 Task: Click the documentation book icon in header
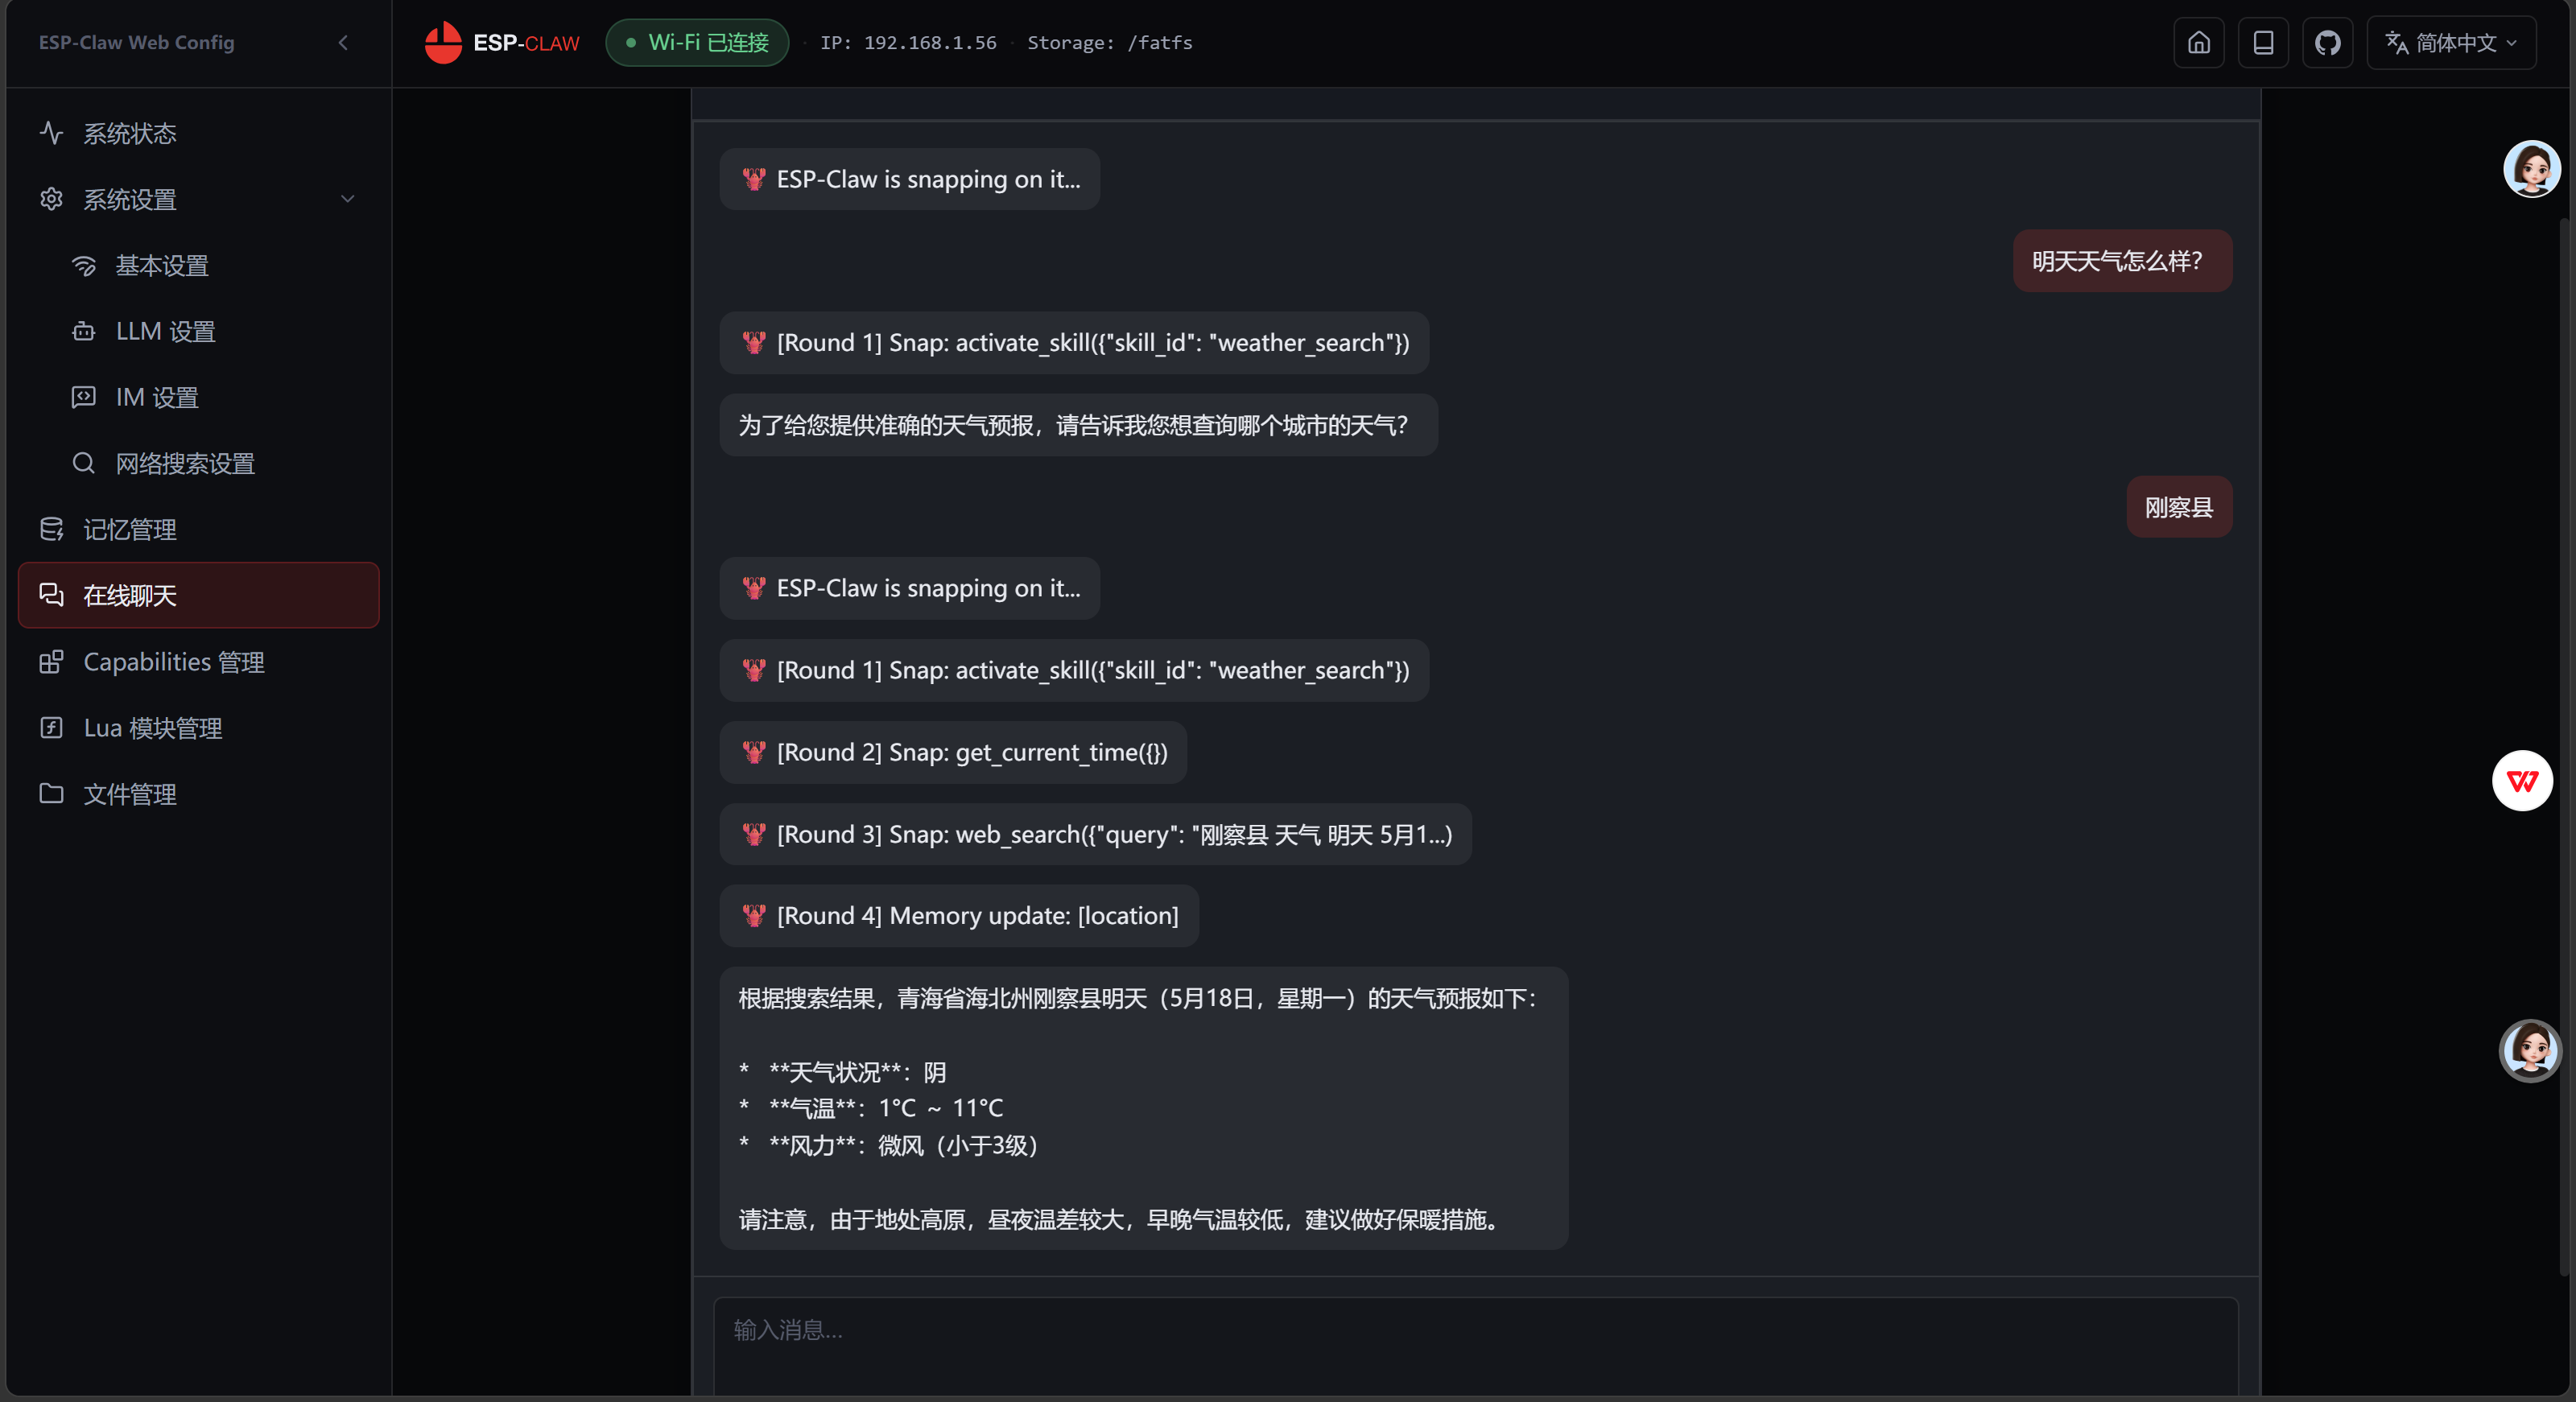pos(2263,42)
